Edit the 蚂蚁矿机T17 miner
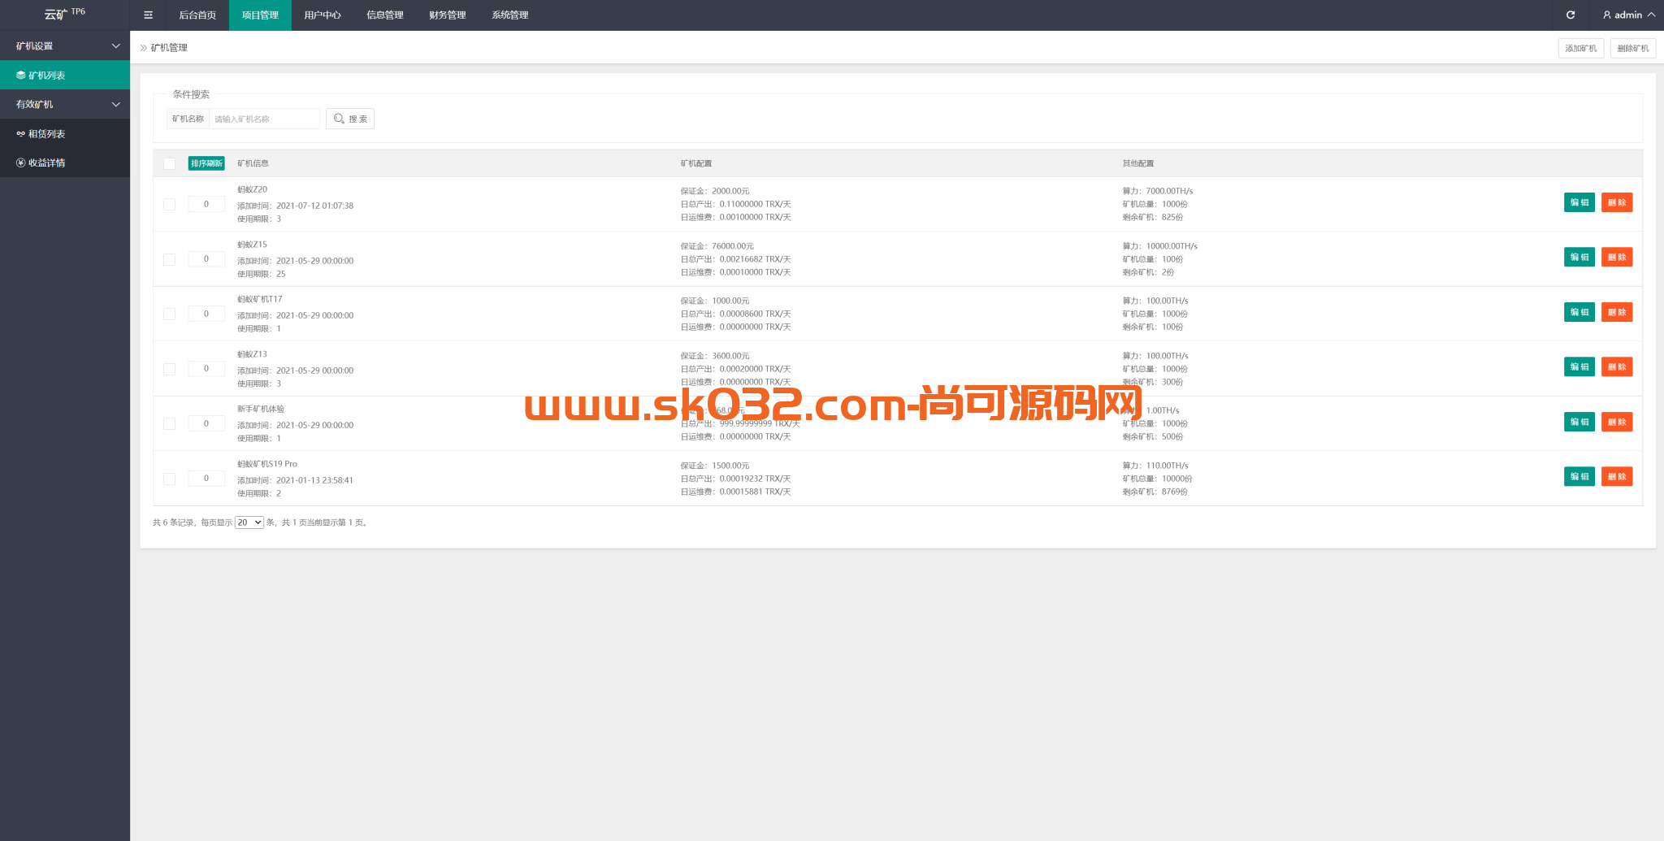 point(1579,312)
